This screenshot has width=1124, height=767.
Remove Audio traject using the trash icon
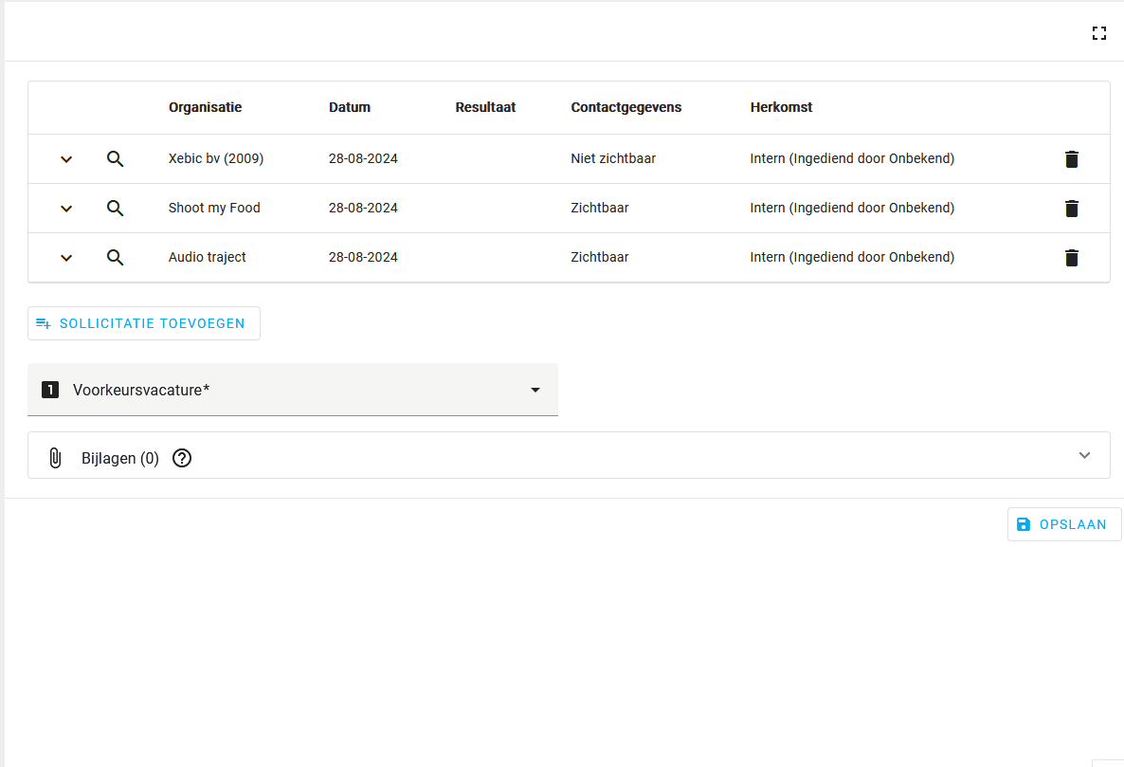click(x=1072, y=257)
